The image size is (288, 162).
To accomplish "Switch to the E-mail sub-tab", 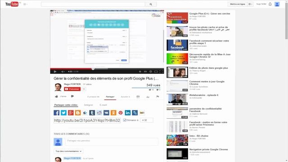I will point(103,105).
